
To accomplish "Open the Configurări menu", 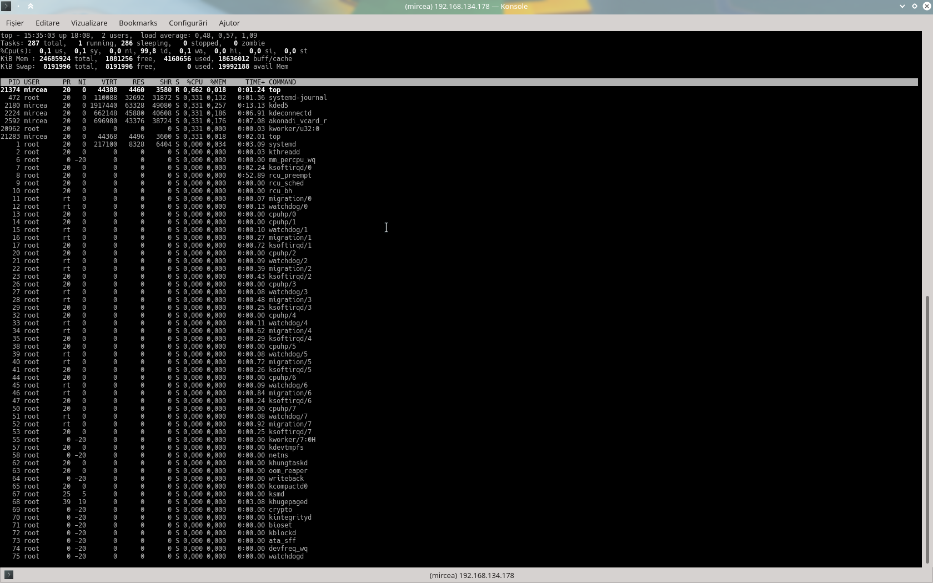I will tap(188, 23).
